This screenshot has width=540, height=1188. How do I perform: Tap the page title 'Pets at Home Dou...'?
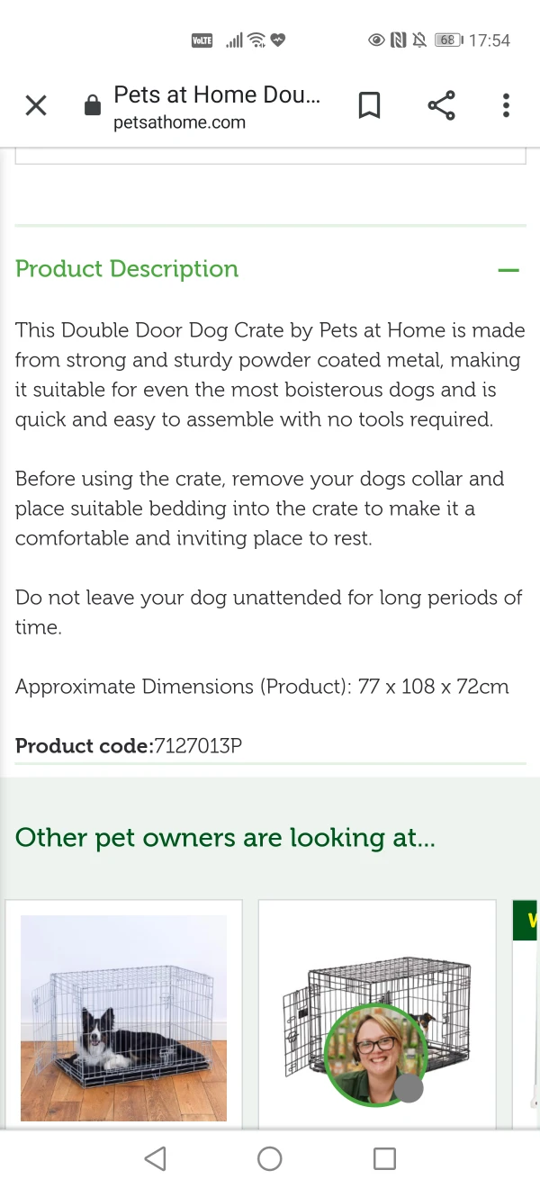click(217, 94)
